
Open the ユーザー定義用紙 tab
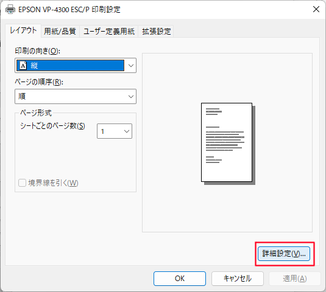coord(109,32)
